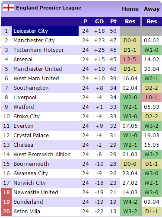Viewport: 162px width, 218px height.
Task: Open Aston Villa team link
Action: 27,212
